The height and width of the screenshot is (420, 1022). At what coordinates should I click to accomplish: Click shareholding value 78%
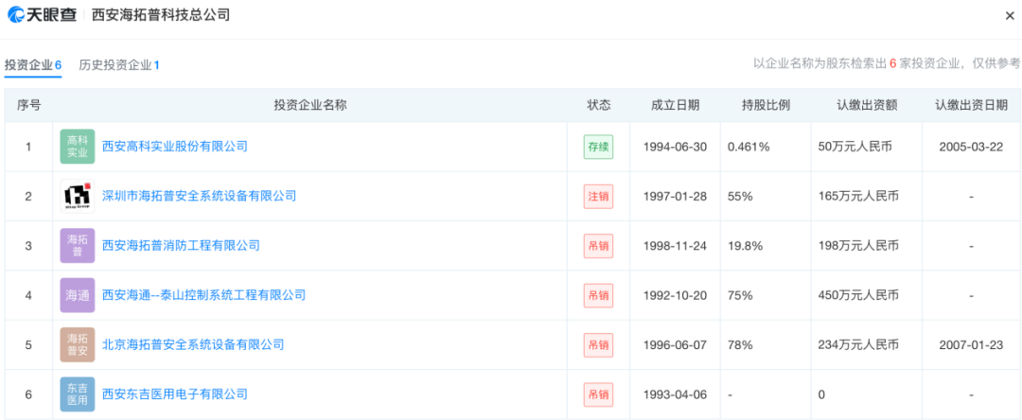click(x=740, y=344)
